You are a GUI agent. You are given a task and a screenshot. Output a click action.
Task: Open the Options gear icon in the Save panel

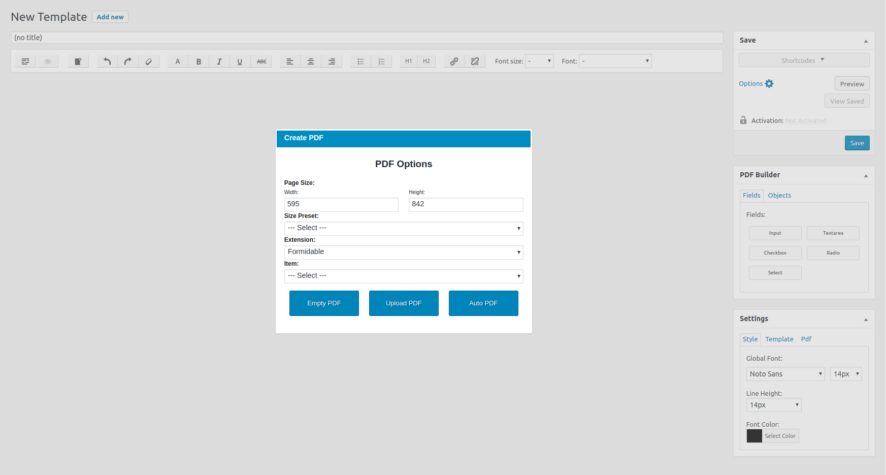tap(770, 83)
